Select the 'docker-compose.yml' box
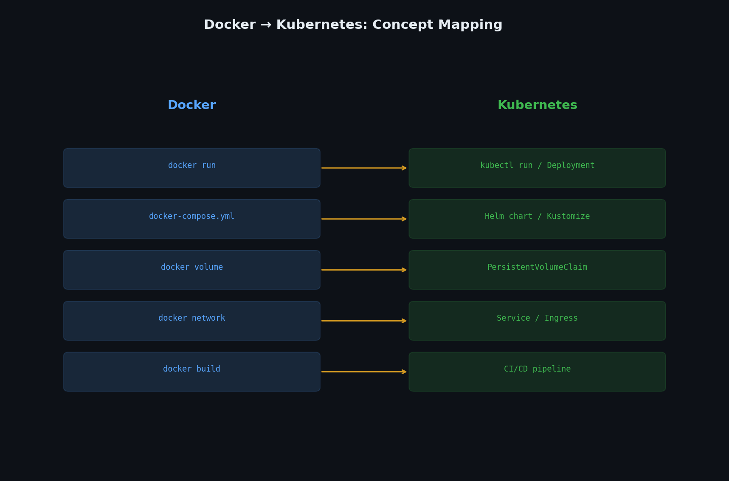Image resolution: width=729 pixels, height=481 pixels. tap(192, 219)
